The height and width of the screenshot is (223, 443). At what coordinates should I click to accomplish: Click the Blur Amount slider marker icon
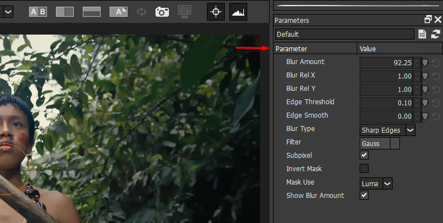click(425, 63)
